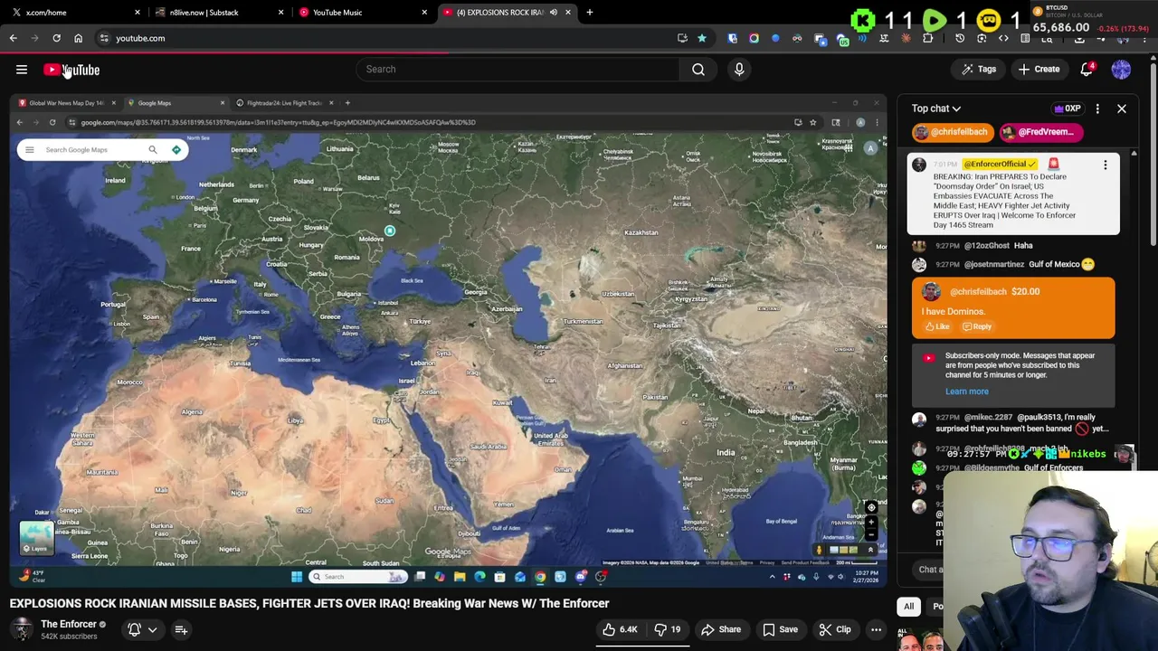Screen dimensions: 1158x651
Task: Reply to the @chrisfeilbach super chat
Action: [x=977, y=326]
